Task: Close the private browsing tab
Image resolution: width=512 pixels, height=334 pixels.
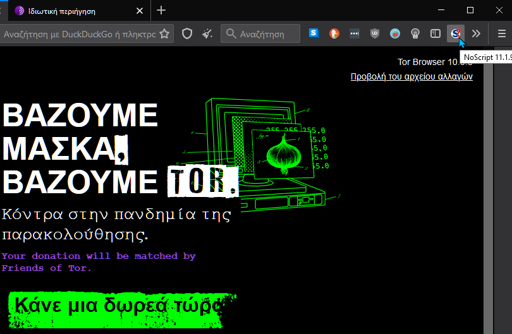Action: coord(140,11)
